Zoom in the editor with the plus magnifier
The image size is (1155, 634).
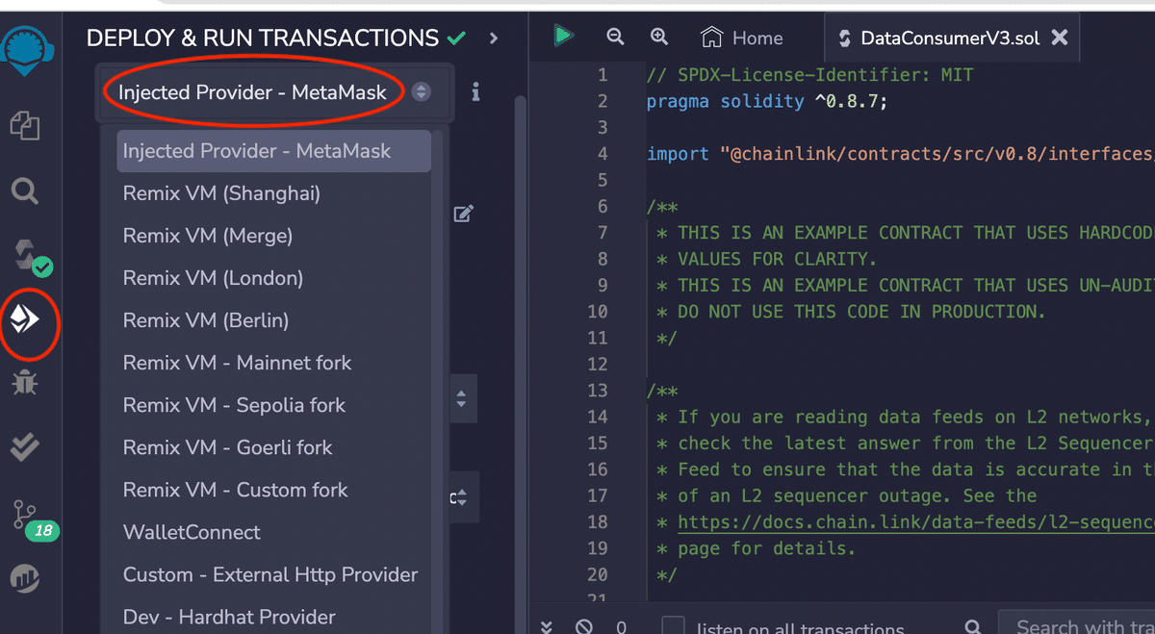pos(659,37)
